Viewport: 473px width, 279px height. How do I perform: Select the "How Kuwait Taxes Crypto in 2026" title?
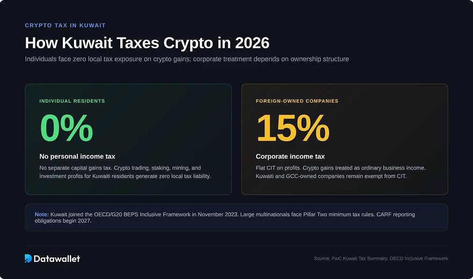(x=147, y=43)
